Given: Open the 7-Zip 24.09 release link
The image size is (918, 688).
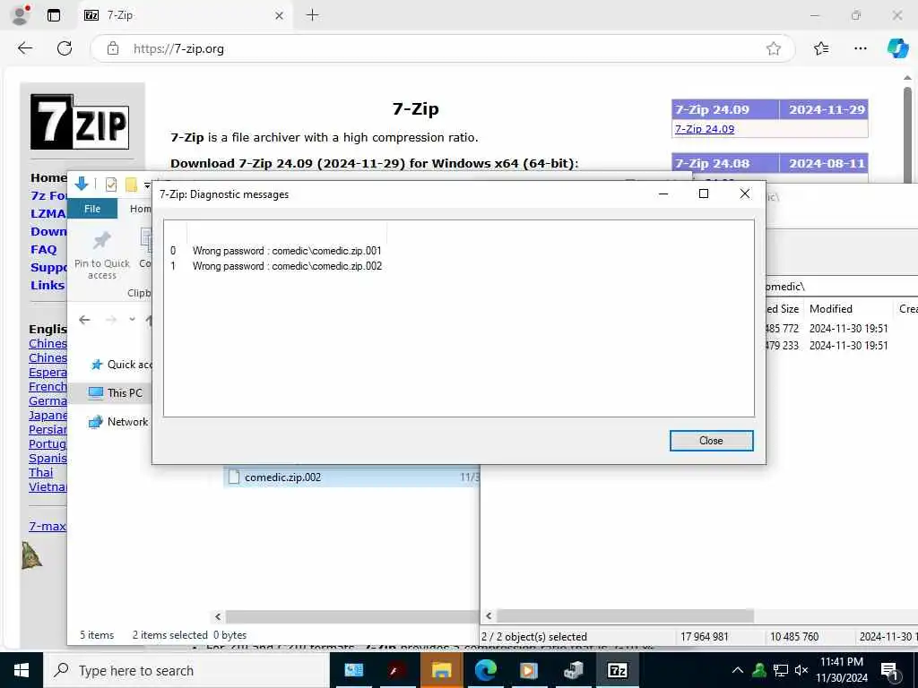Looking at the screenshot, I should pyautogui.click(x=705, y=129).
